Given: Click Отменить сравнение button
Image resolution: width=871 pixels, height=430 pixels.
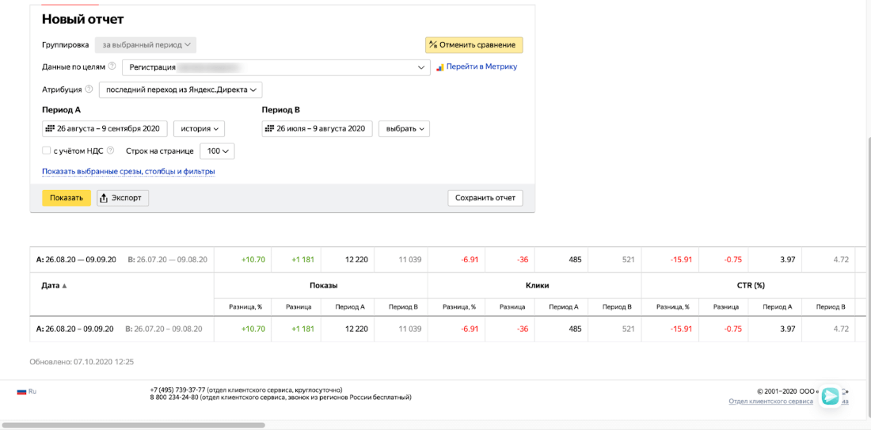Looking at the screenshot, I should tap(474, 45).
